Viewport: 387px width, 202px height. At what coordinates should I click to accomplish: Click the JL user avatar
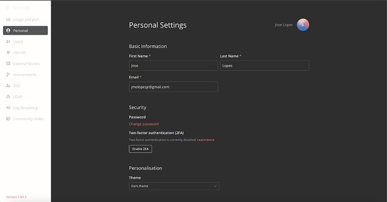coord(303,25)
